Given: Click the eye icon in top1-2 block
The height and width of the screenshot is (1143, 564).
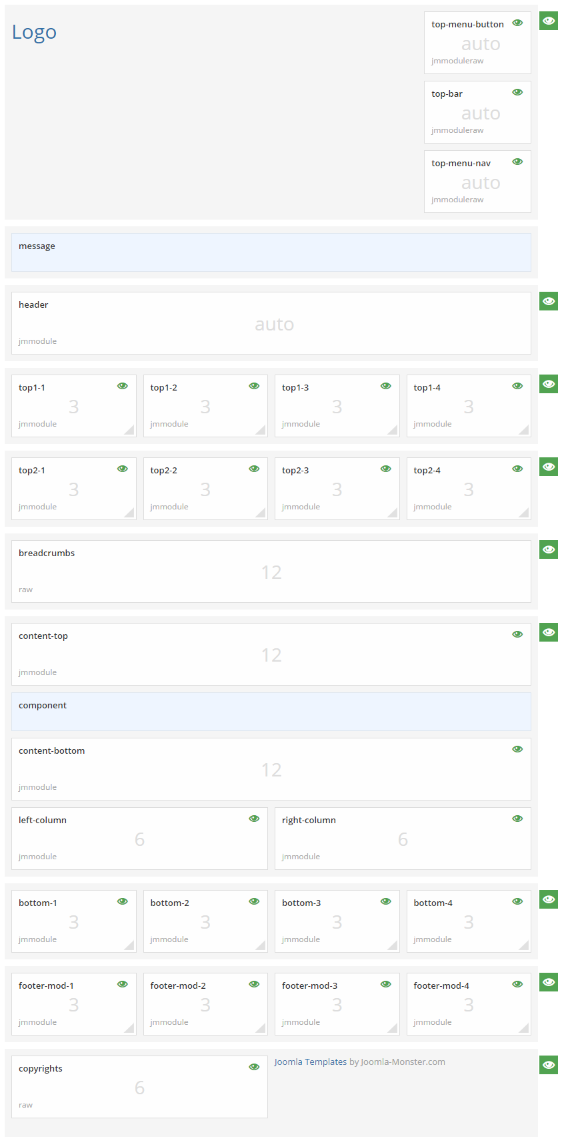Looking at the screenshot, I should pos(254,386).
